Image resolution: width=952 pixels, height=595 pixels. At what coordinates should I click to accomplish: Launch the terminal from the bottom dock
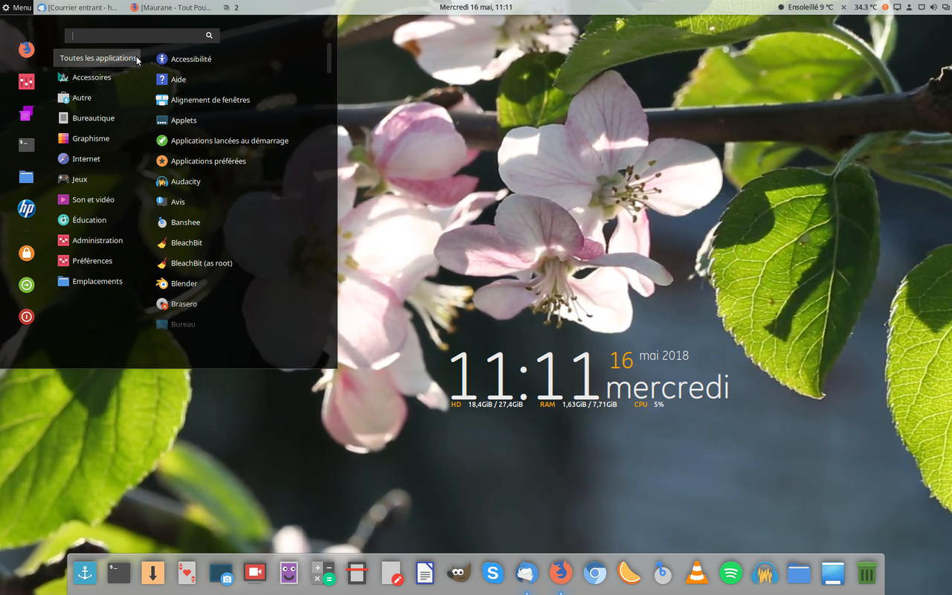119,573
